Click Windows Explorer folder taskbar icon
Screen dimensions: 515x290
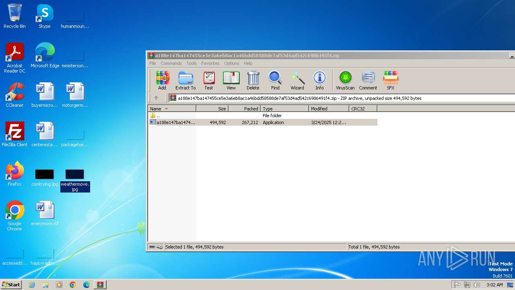pos(45,285)
